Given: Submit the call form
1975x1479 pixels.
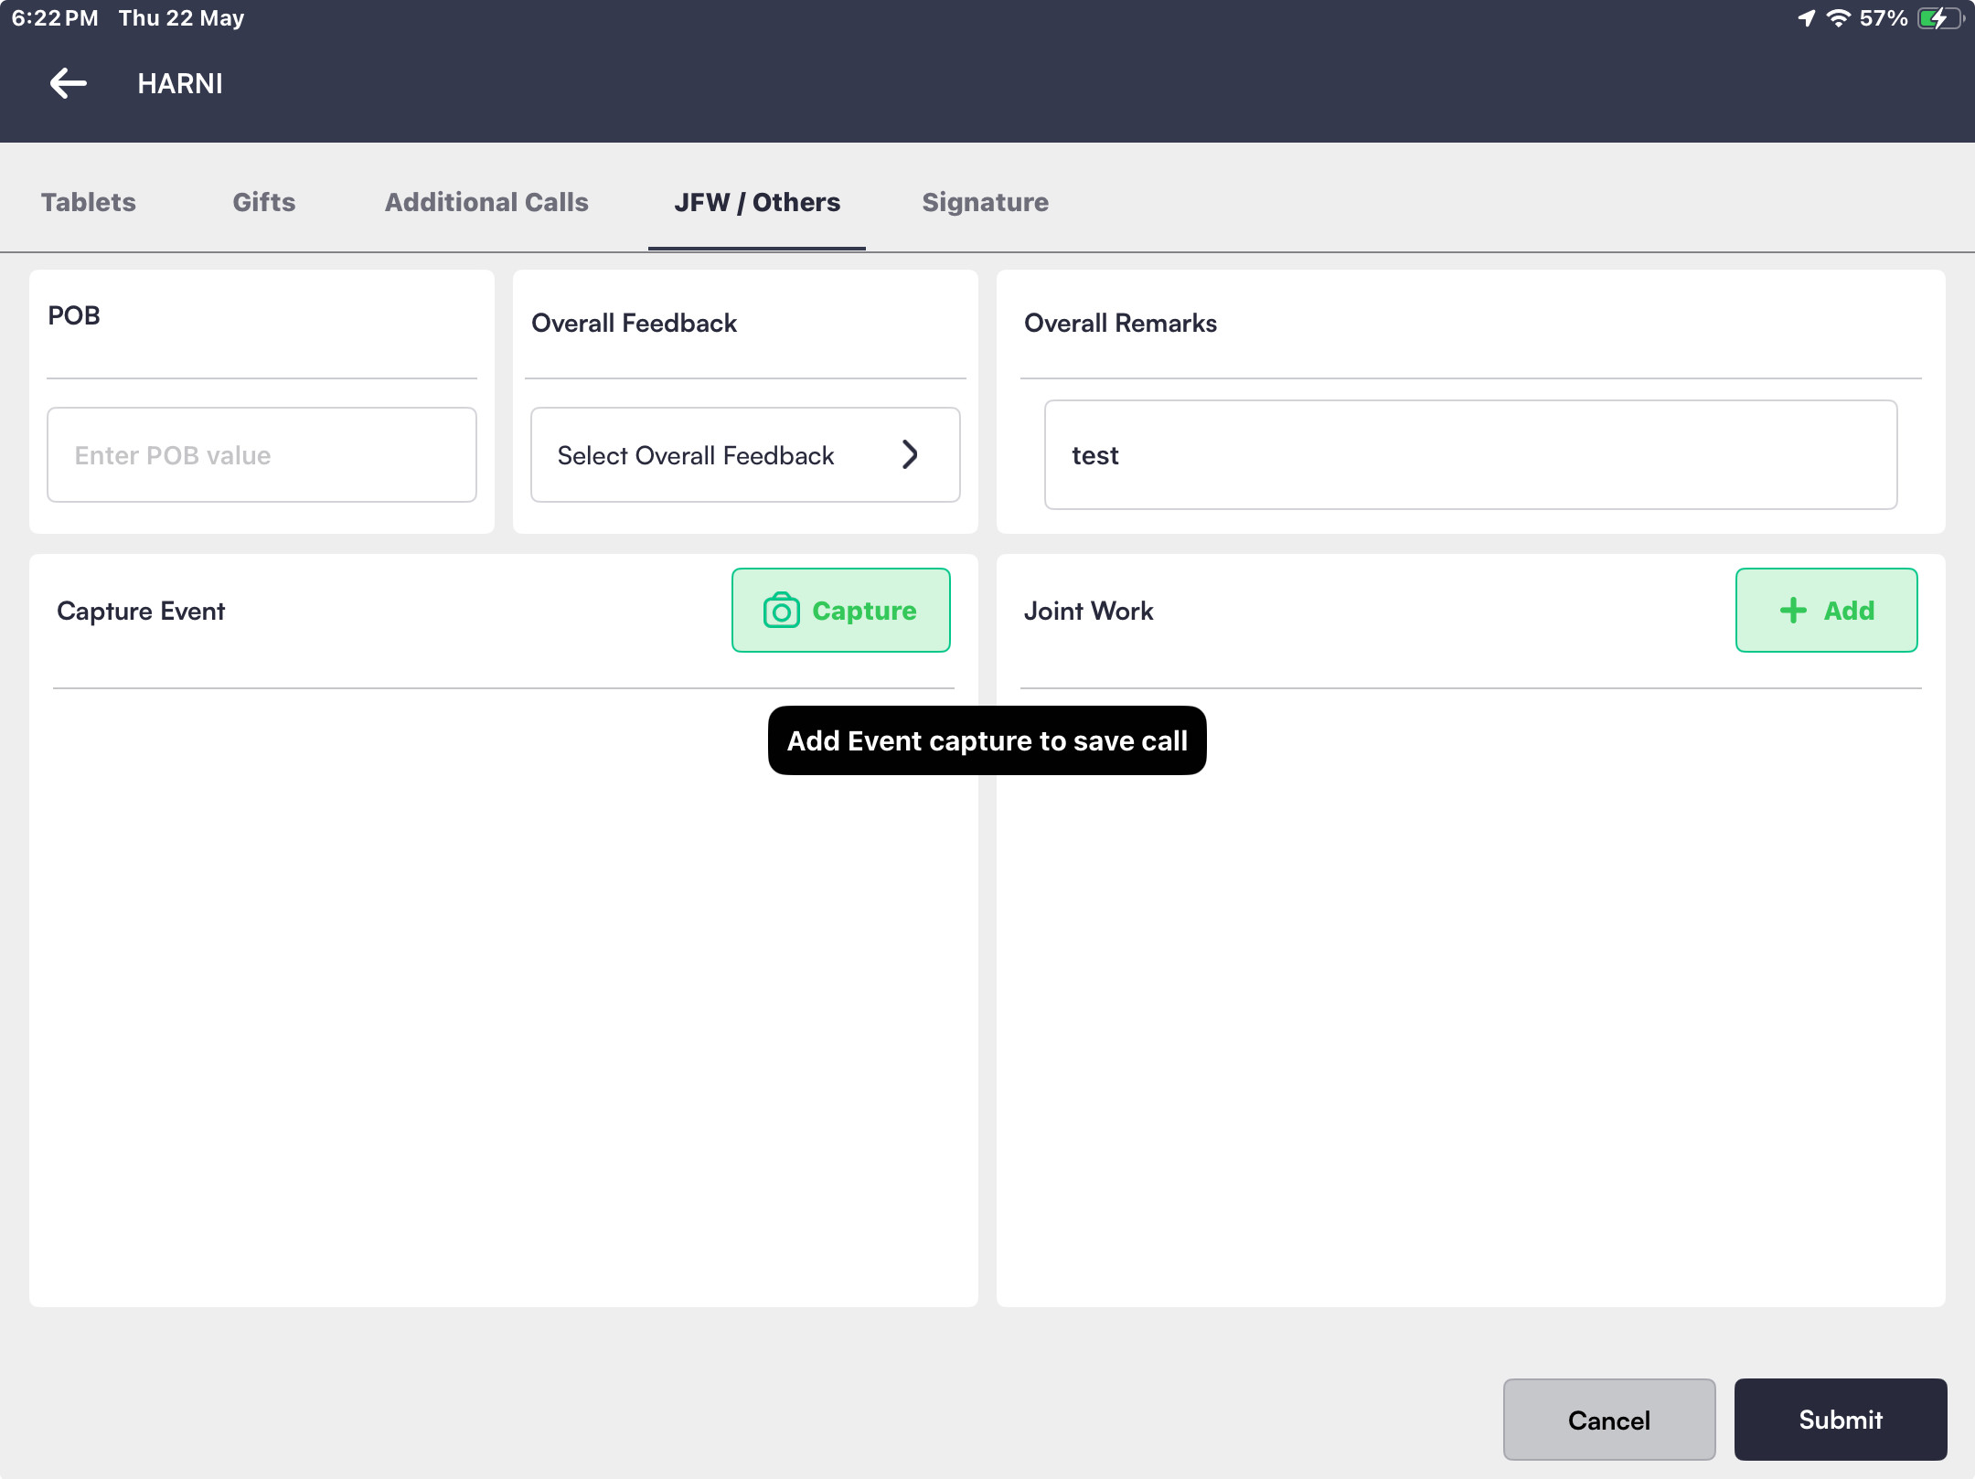Looking at the screenshot, I should 1840,1420.
